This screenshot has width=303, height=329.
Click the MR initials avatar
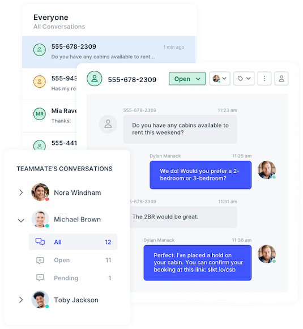coord(40,114)
